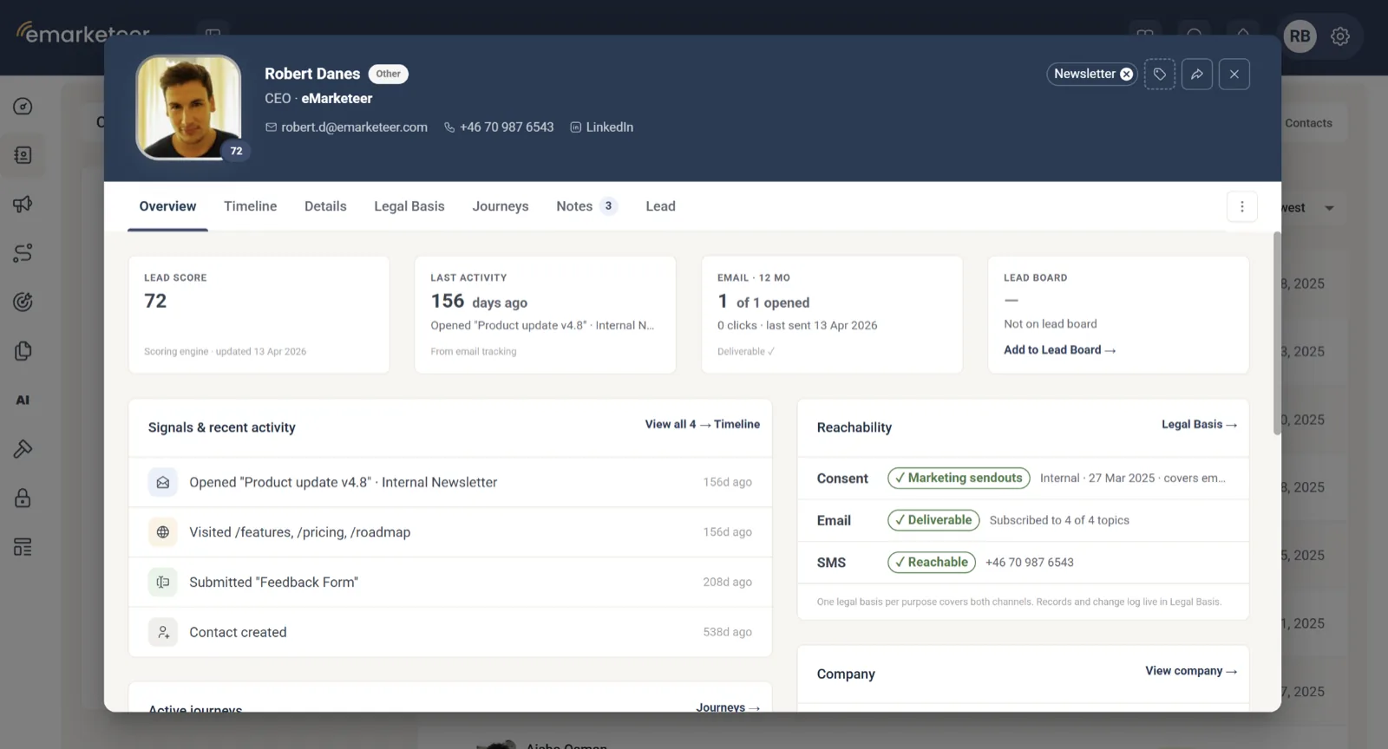Click 'Subscribed to 4 of 4 topics' text
Image resolution: width=1388 pixels, height=749 pixels.
(x=1059, y=521)
